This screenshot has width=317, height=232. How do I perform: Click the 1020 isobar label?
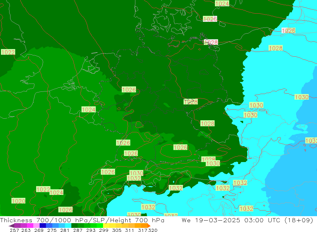coord(18,201)
